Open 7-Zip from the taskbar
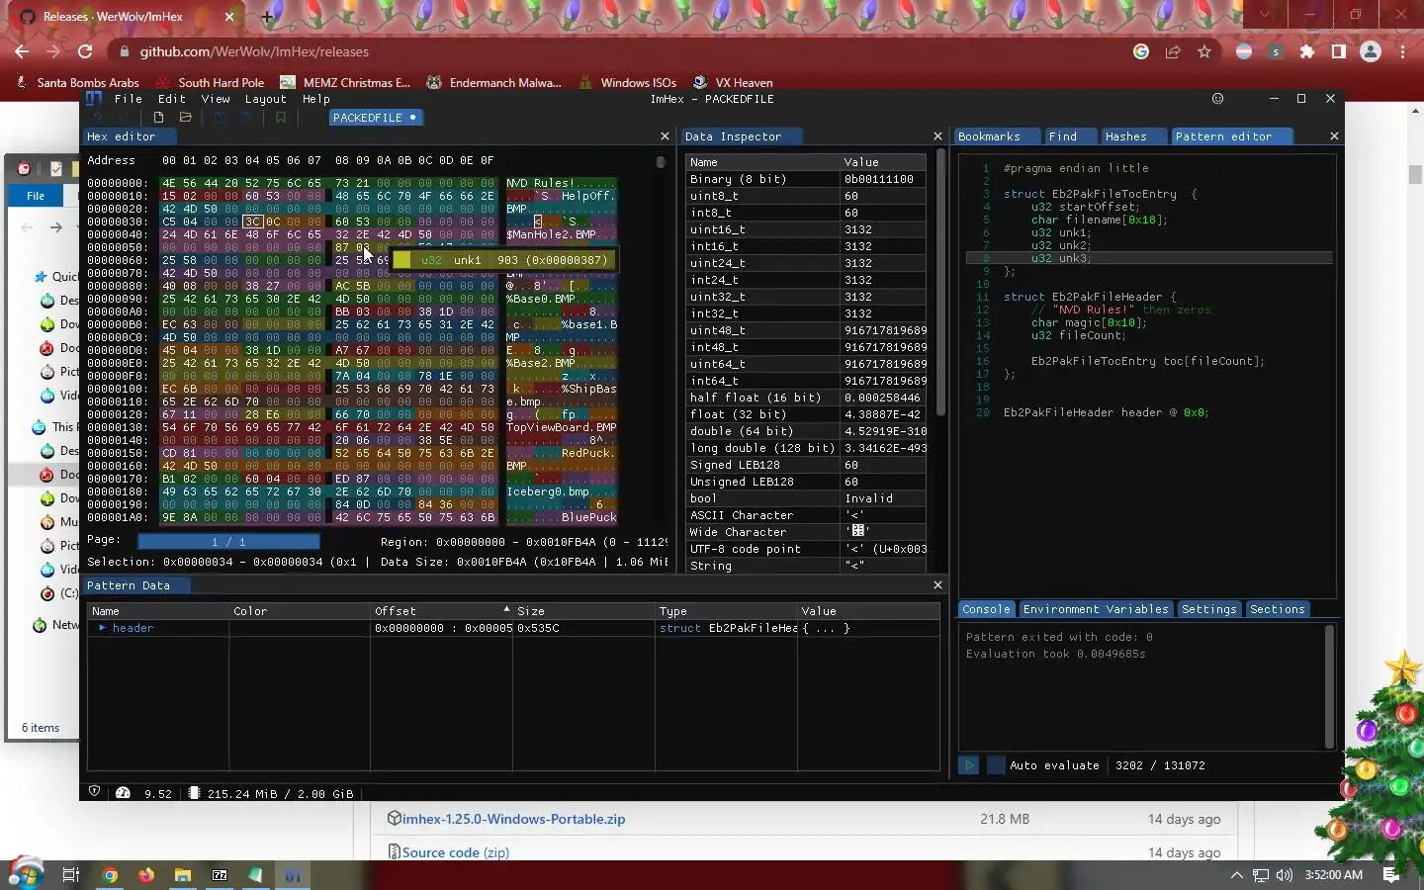 pyautogui.click(x=220, y=875)
